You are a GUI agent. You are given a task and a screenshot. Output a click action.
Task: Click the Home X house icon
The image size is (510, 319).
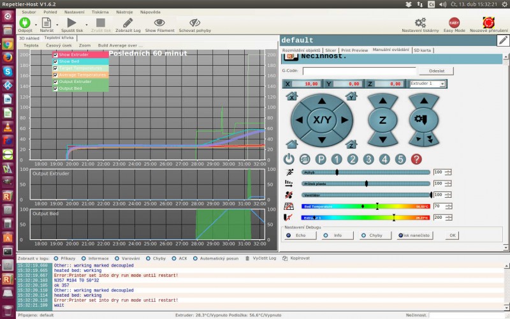291,97
